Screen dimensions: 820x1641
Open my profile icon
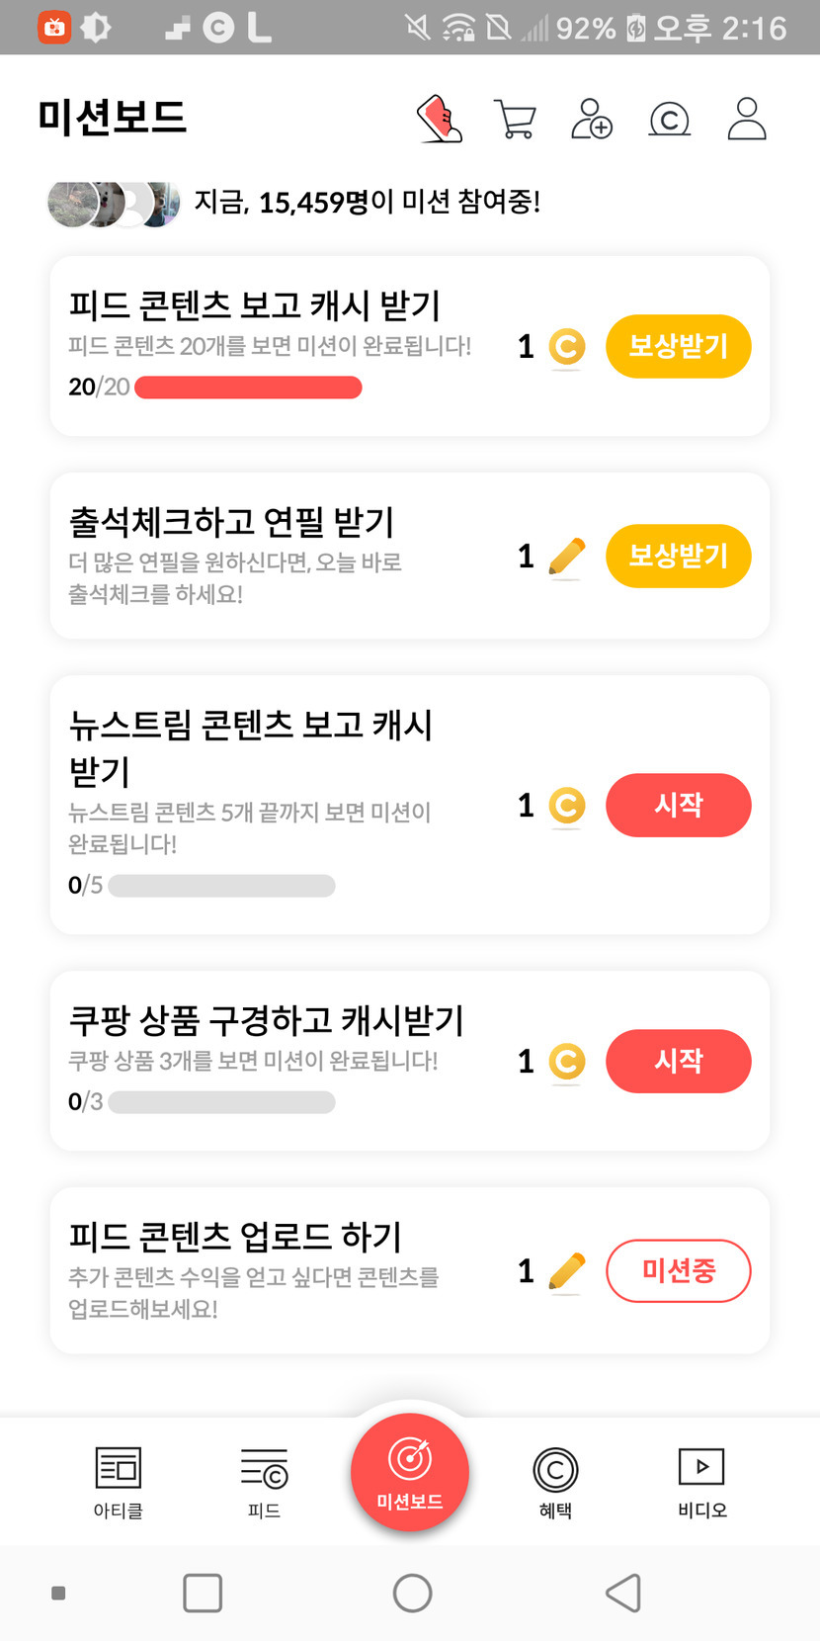click(747, 119)
